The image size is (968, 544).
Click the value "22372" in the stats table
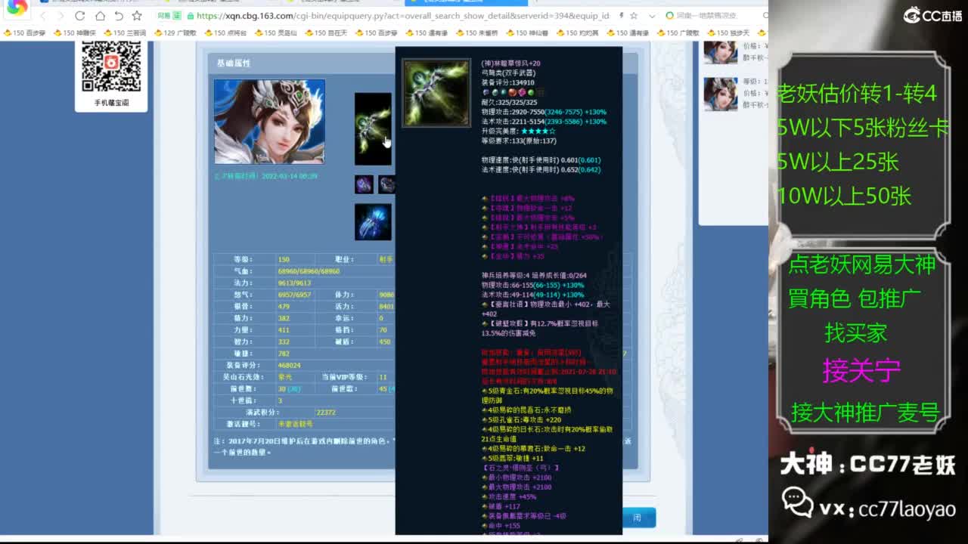pyautogui.click(x=326, y=413)
